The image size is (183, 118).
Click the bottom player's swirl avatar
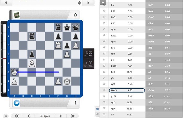pos(16,103)
